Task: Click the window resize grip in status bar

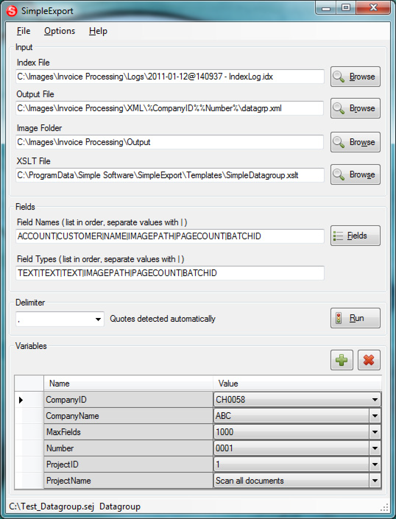Action: 384,508
